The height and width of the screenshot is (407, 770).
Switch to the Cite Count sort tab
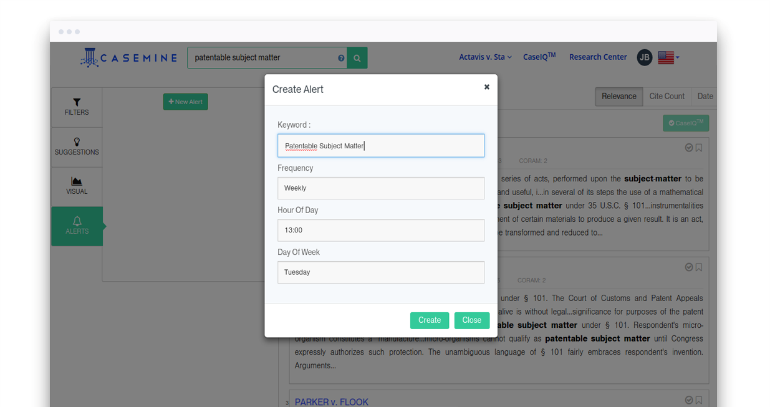pyautogui.click(x=667, y=96)
